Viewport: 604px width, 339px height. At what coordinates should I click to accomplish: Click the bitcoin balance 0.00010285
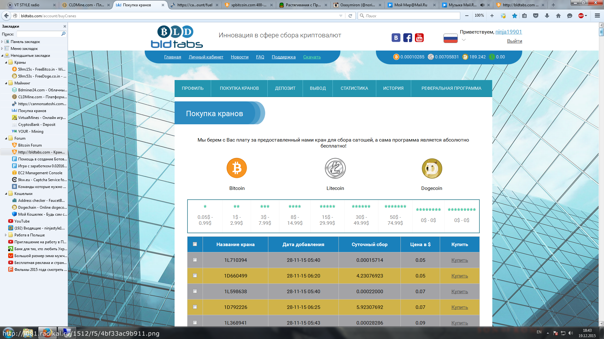point(409,57)
